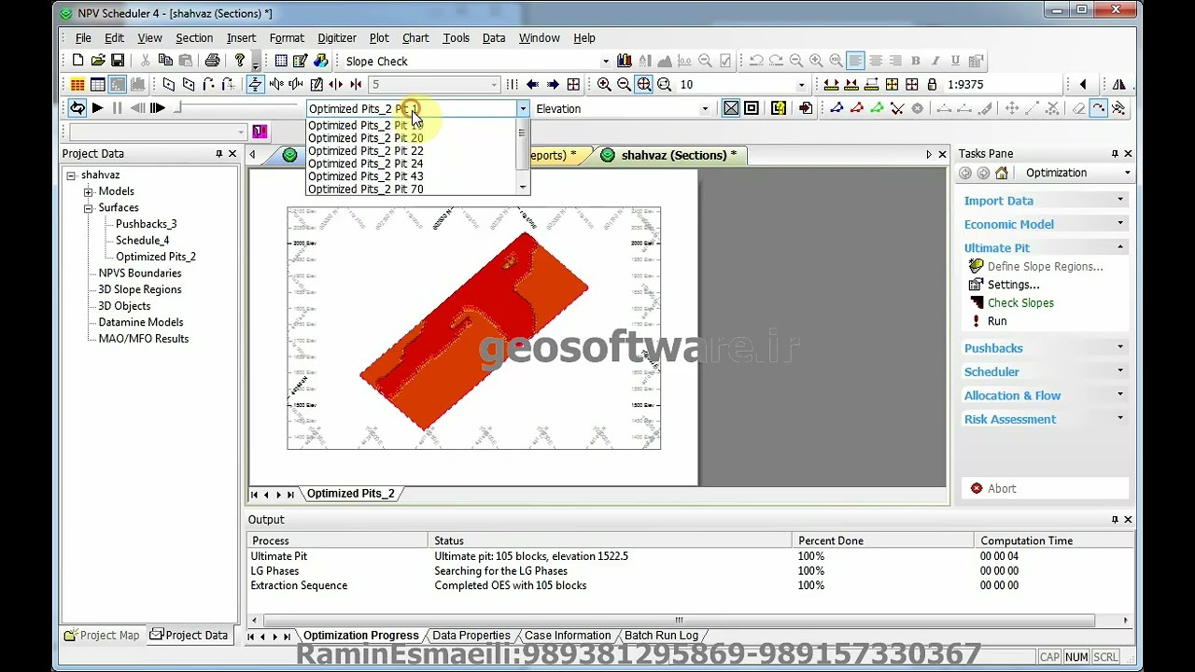
Task: Click the Output panel horizontal scrollbar
Action: (679, 620)
